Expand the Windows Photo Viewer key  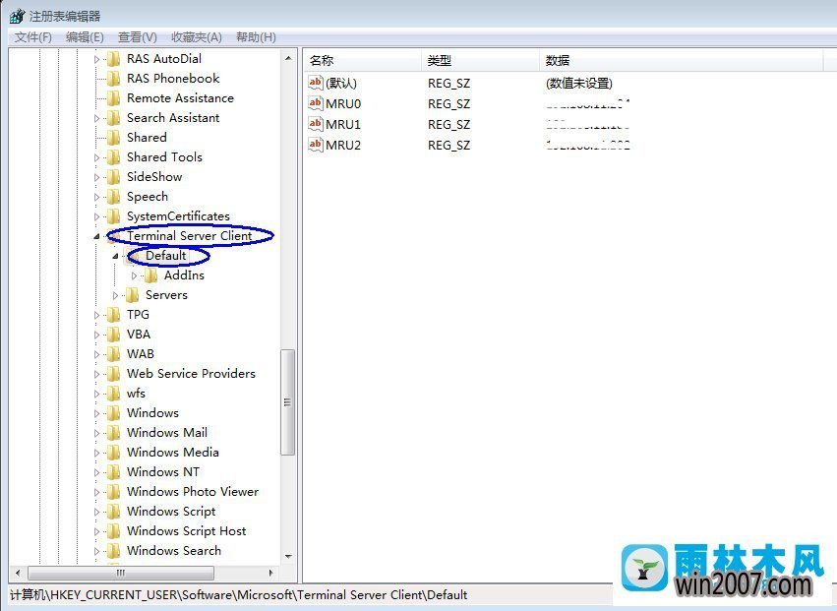pos(96,492)
